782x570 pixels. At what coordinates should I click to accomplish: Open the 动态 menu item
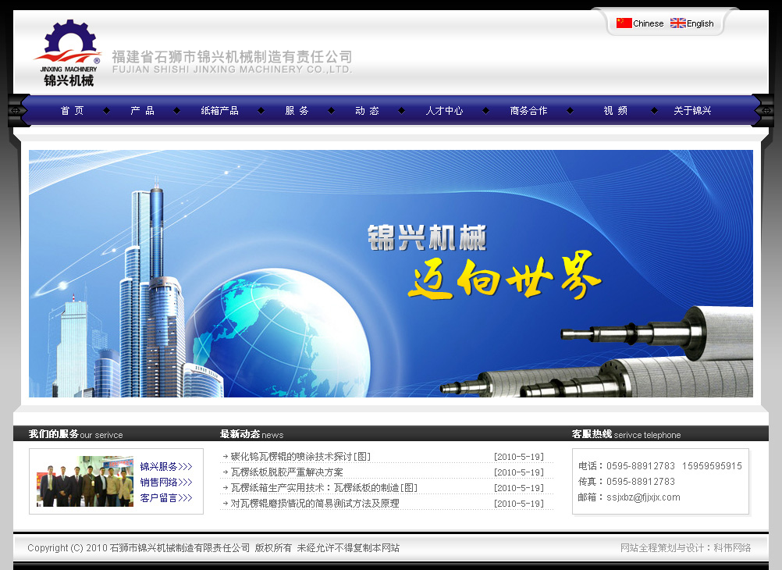click(x=367, y=111)
